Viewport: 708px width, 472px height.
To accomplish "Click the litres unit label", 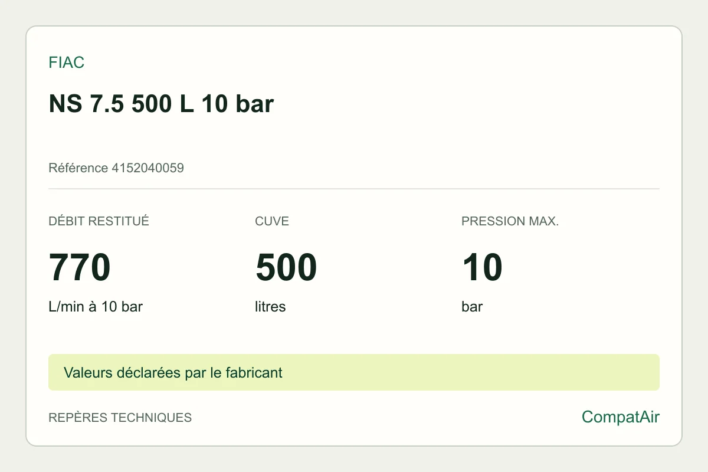I will pos(270,307).
